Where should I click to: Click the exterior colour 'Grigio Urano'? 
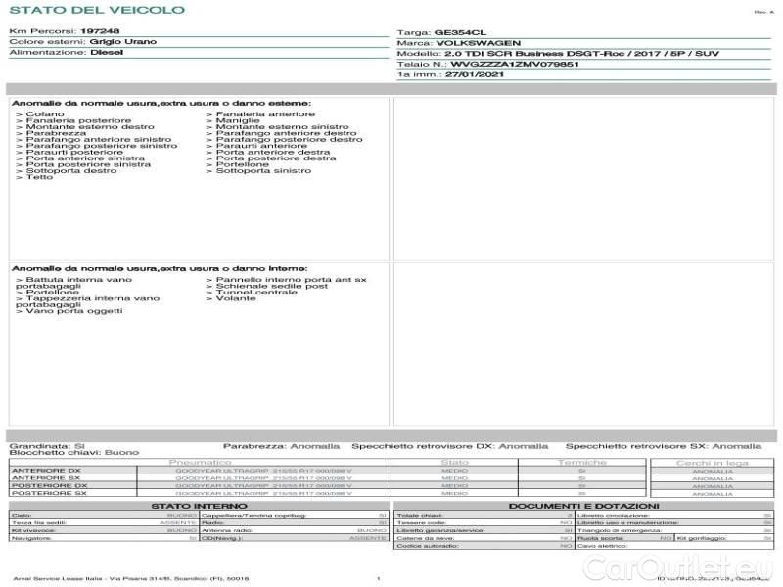[123, 41]
